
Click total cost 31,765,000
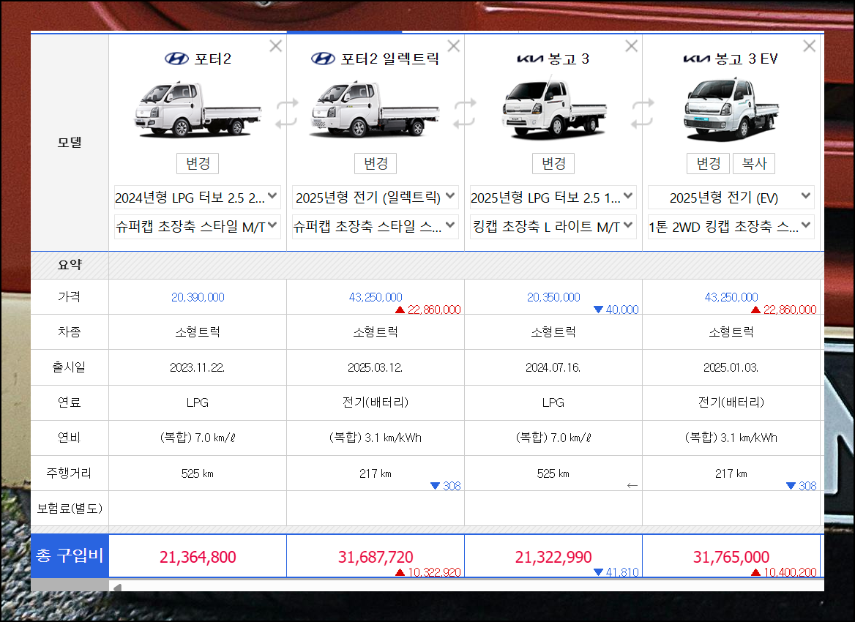(x=731, y=557)
